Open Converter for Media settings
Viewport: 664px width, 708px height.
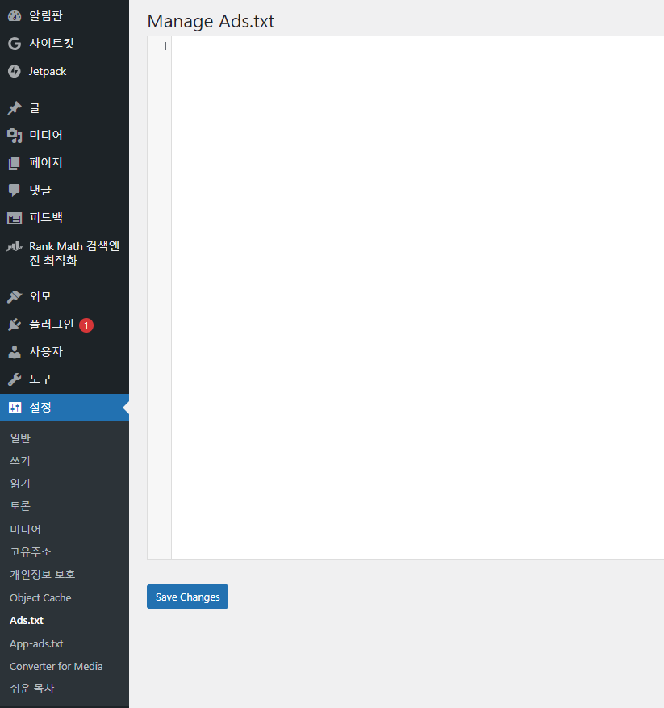(56, 667)
